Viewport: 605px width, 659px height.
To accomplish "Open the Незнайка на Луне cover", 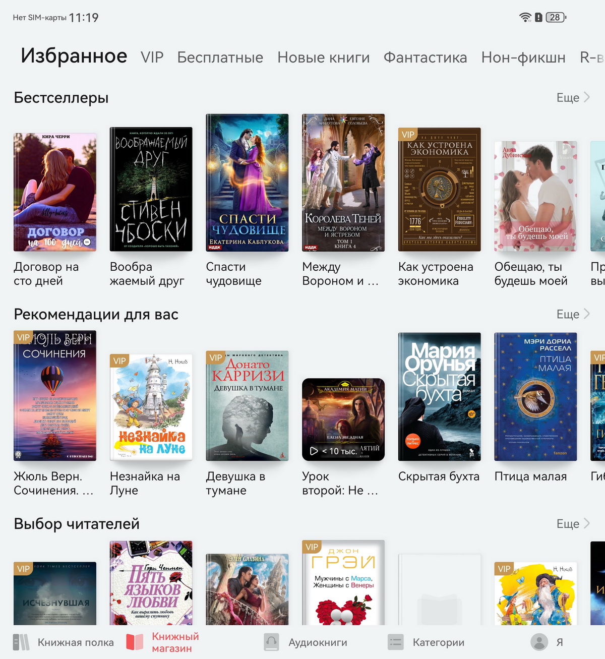I will click(x=151, y=407).
